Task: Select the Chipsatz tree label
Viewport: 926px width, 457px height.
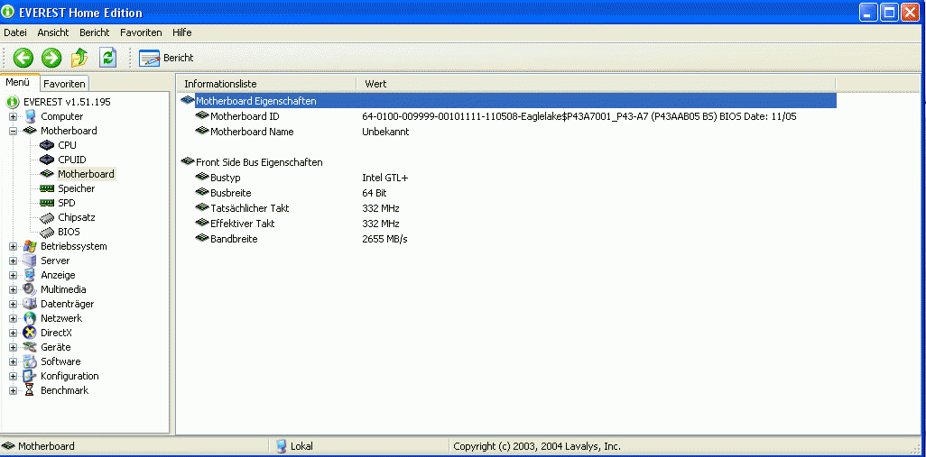Action: coord(77,217)
